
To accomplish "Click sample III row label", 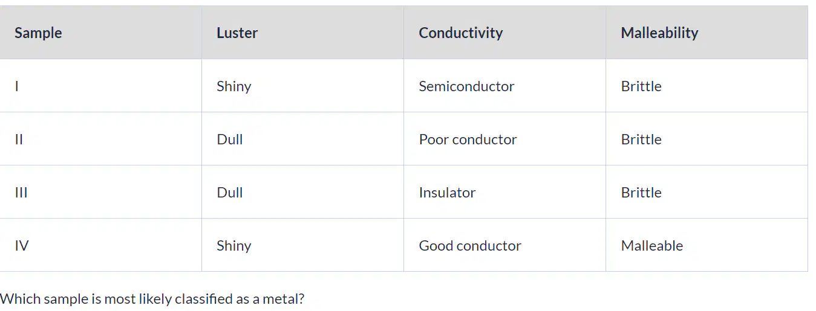I will (21, 193).
